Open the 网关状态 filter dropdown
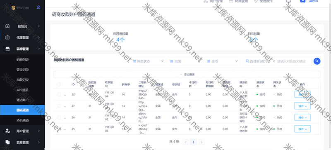 148,61
